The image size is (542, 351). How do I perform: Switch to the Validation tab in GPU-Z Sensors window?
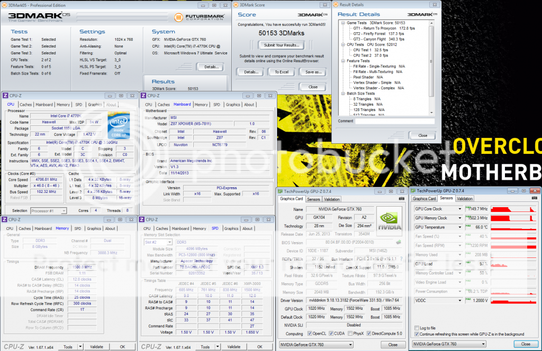pyautogui.click(x=465, y=199)
